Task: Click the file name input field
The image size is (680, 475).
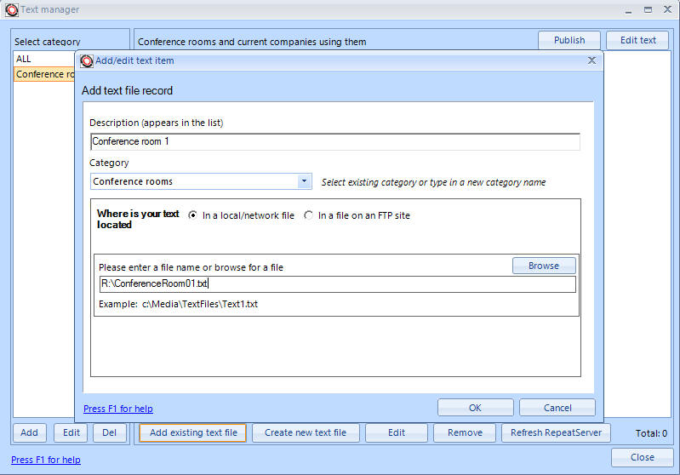Action: 337,284
